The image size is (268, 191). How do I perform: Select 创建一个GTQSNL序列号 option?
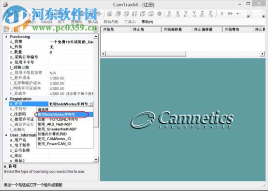click(x=65, y=119)
